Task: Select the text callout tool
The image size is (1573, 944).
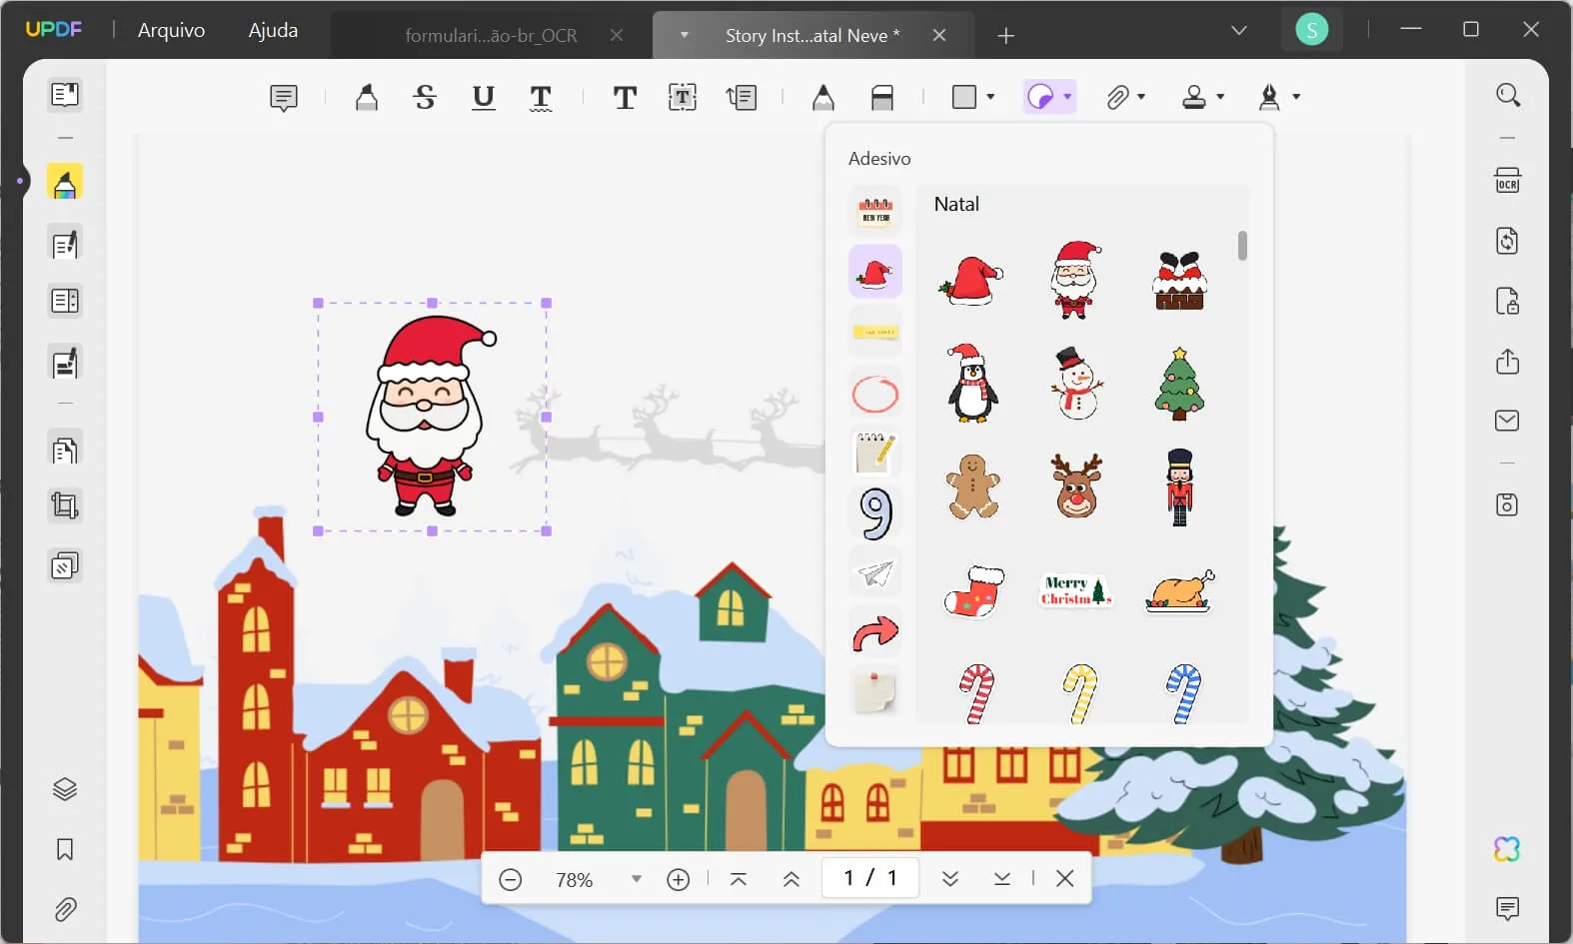Action: point(742,97)
